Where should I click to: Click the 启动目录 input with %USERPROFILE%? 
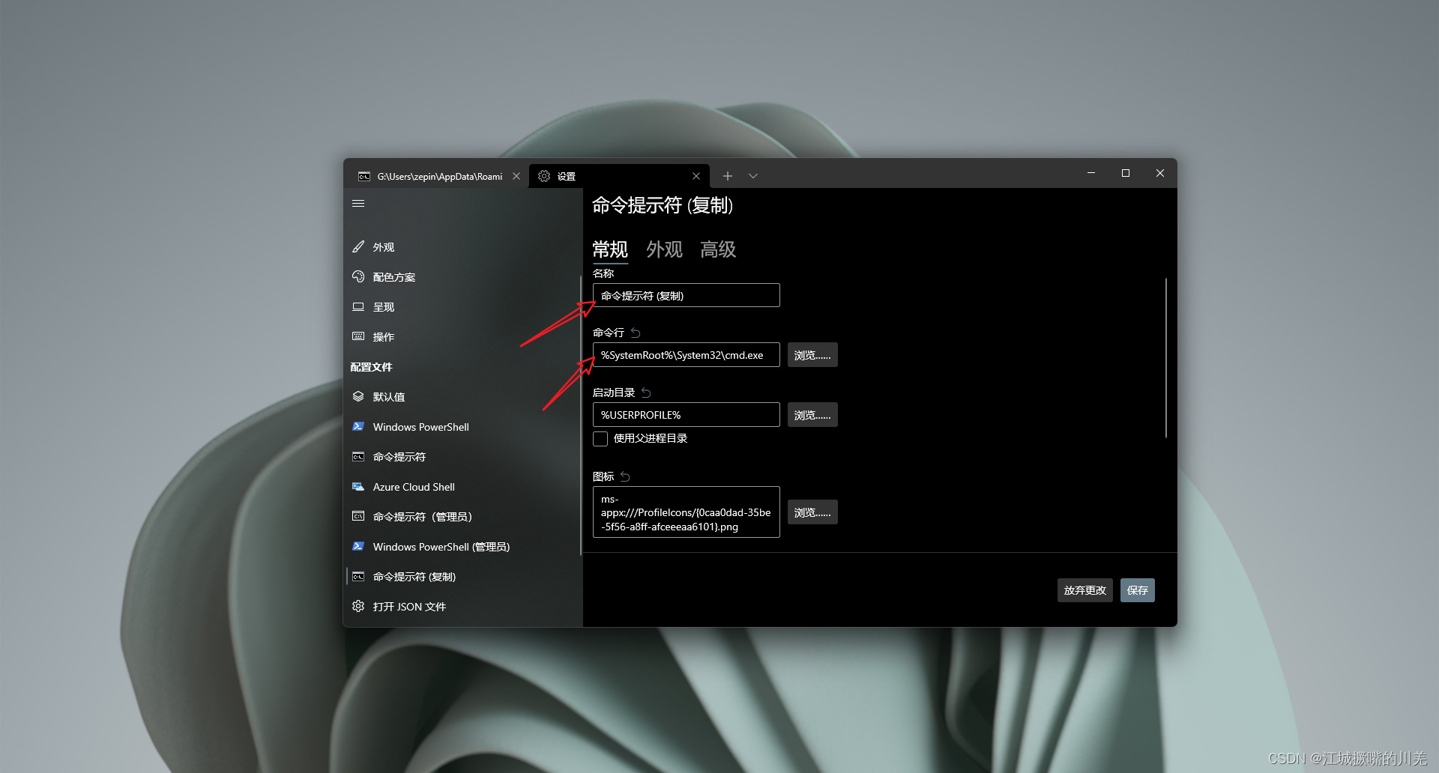(686, 415)
